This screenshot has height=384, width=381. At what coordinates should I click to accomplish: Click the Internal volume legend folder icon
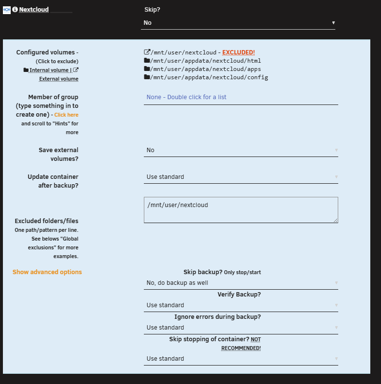pyautogui.click(x=26, y=70)
